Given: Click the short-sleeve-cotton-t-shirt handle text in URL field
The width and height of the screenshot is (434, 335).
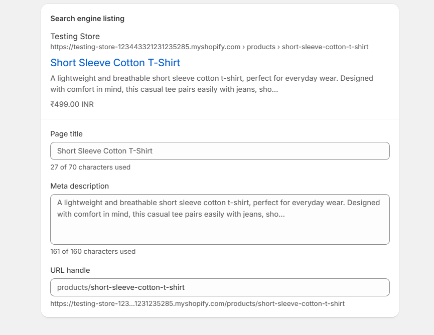Looking at the screenshot, I should (x=137, y=288).
